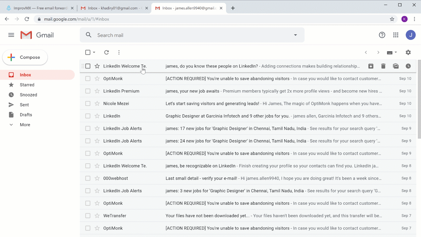Click the search magnifier icon
The image size is (421, 237).
[88, 35]
